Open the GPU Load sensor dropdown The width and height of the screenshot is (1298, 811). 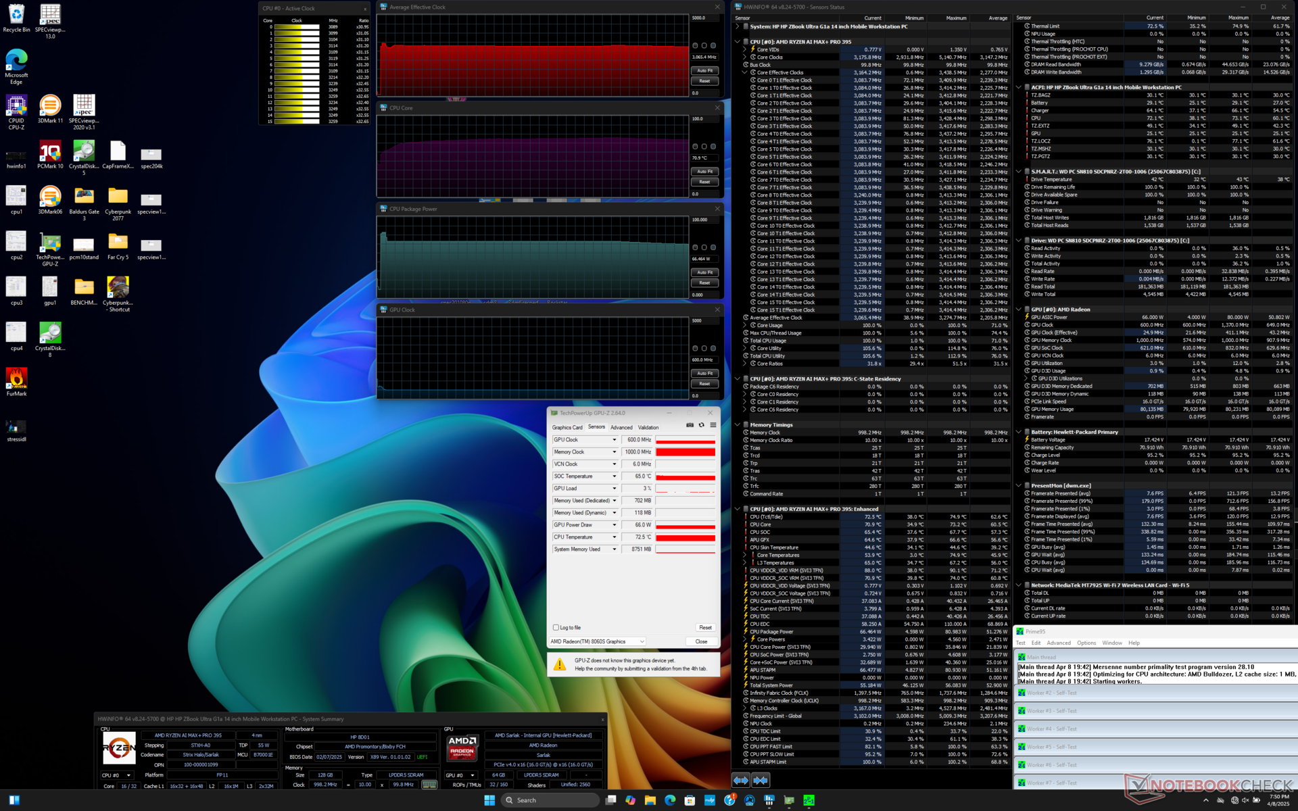coord(615,489)
